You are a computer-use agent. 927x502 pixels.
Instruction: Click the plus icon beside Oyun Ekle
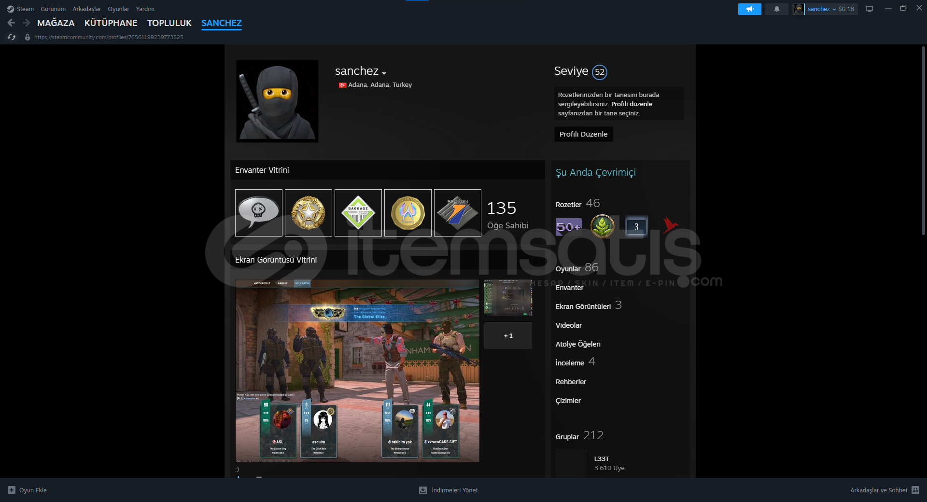tap(12, 490)
